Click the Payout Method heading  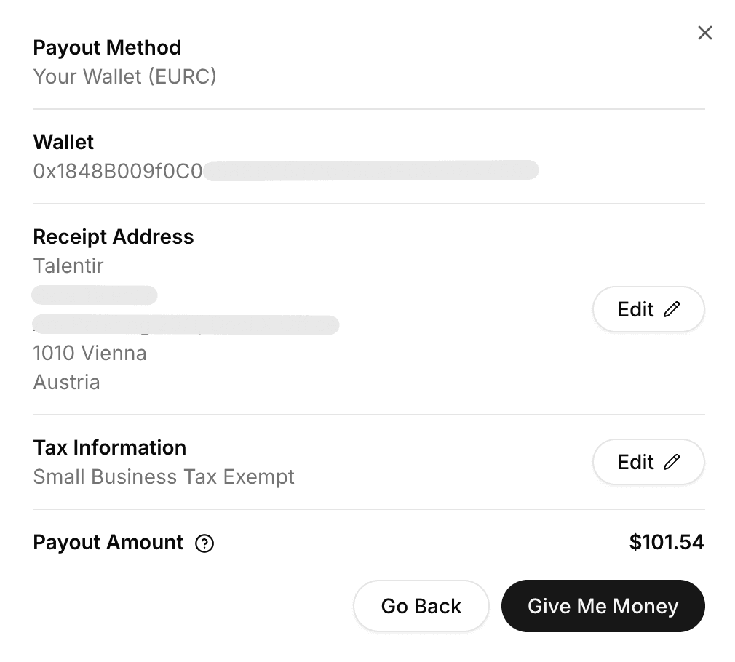tap(107, 47)
